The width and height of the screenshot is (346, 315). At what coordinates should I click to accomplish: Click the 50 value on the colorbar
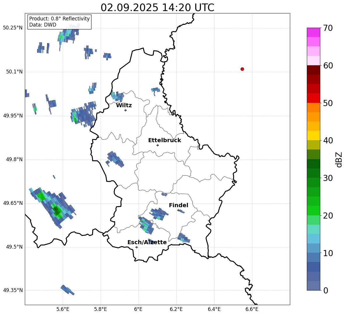(x=328, y=103)
